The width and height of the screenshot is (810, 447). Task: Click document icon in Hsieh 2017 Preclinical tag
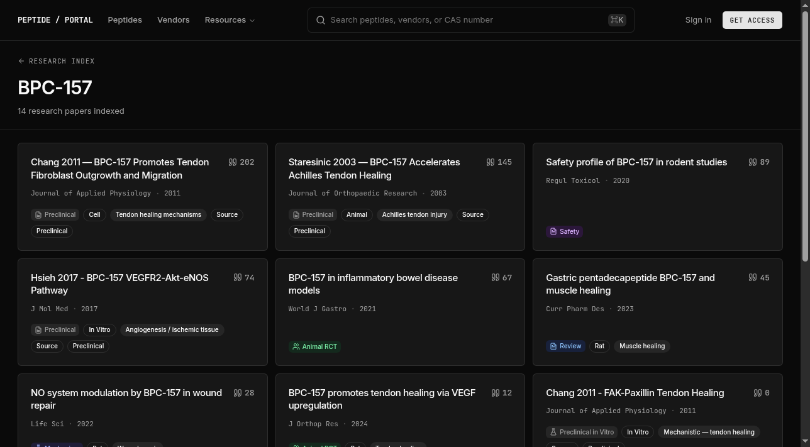point(38,330)
